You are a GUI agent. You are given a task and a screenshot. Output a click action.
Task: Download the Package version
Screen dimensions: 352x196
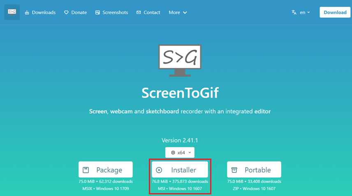(x=106, y=170)
